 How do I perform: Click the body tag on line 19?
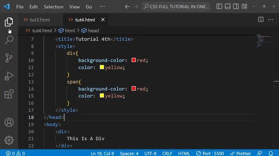click(52, 124)
